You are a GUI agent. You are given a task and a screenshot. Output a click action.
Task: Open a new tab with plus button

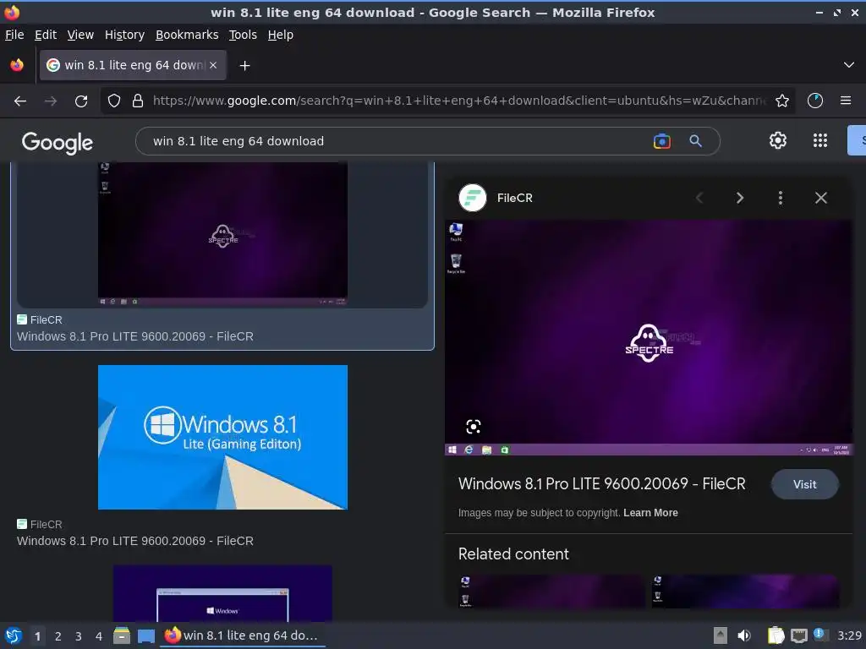pyautogui.click(x=244, y=66)
